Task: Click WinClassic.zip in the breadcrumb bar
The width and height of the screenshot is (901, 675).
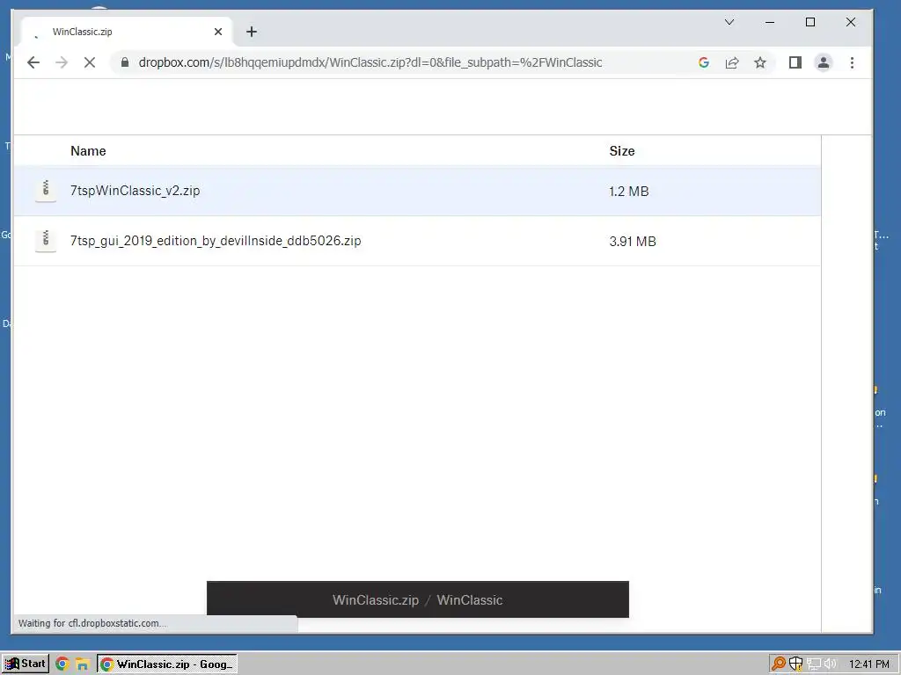Action: pos(375,599)
